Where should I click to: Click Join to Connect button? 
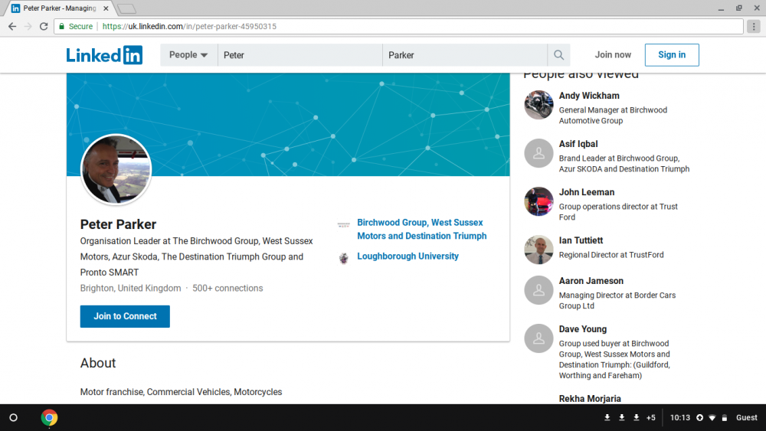[x=125, y=316]
